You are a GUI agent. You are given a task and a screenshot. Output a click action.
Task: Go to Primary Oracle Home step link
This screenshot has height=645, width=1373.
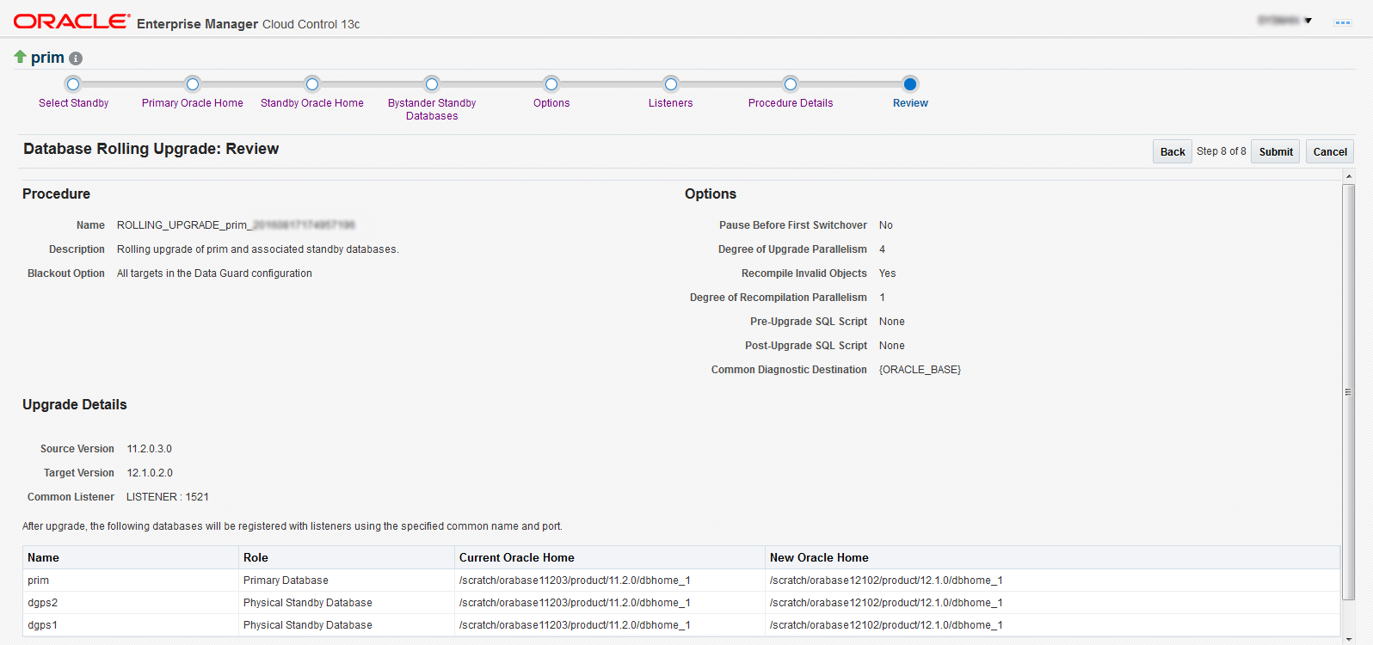pyautogui.click(x=193, y=103)
